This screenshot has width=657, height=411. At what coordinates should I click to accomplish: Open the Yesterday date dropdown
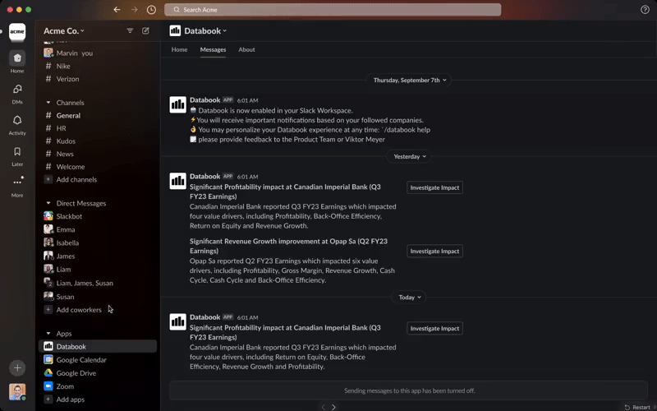(x=409, y=156)
